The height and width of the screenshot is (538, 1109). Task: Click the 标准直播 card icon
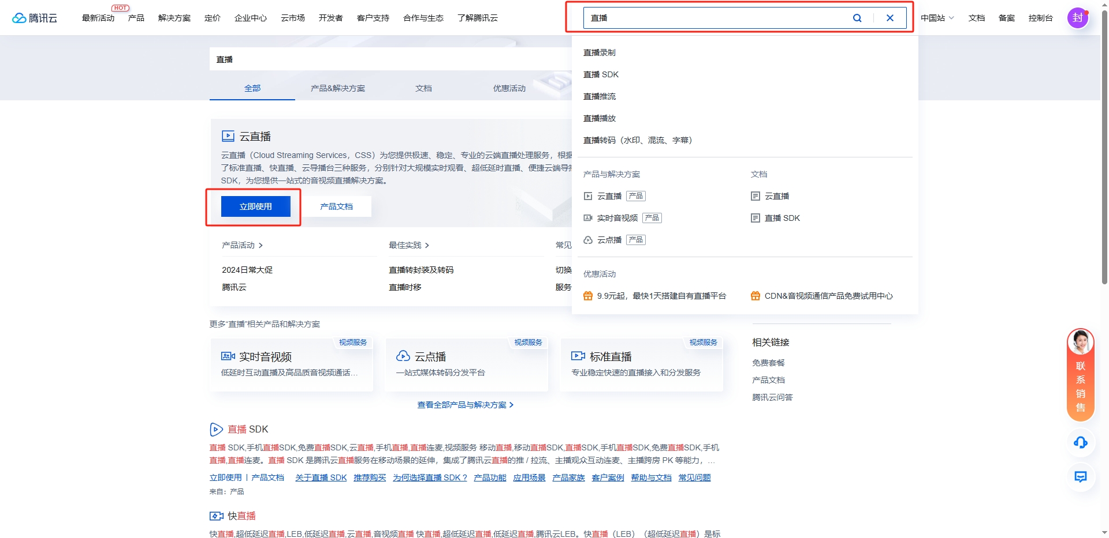(578, 356)
